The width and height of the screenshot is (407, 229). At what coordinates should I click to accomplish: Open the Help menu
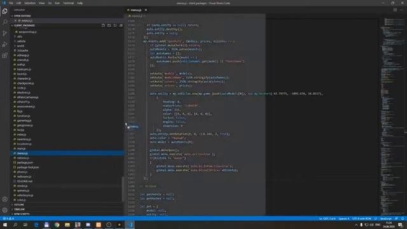click(x=79, y=3)
